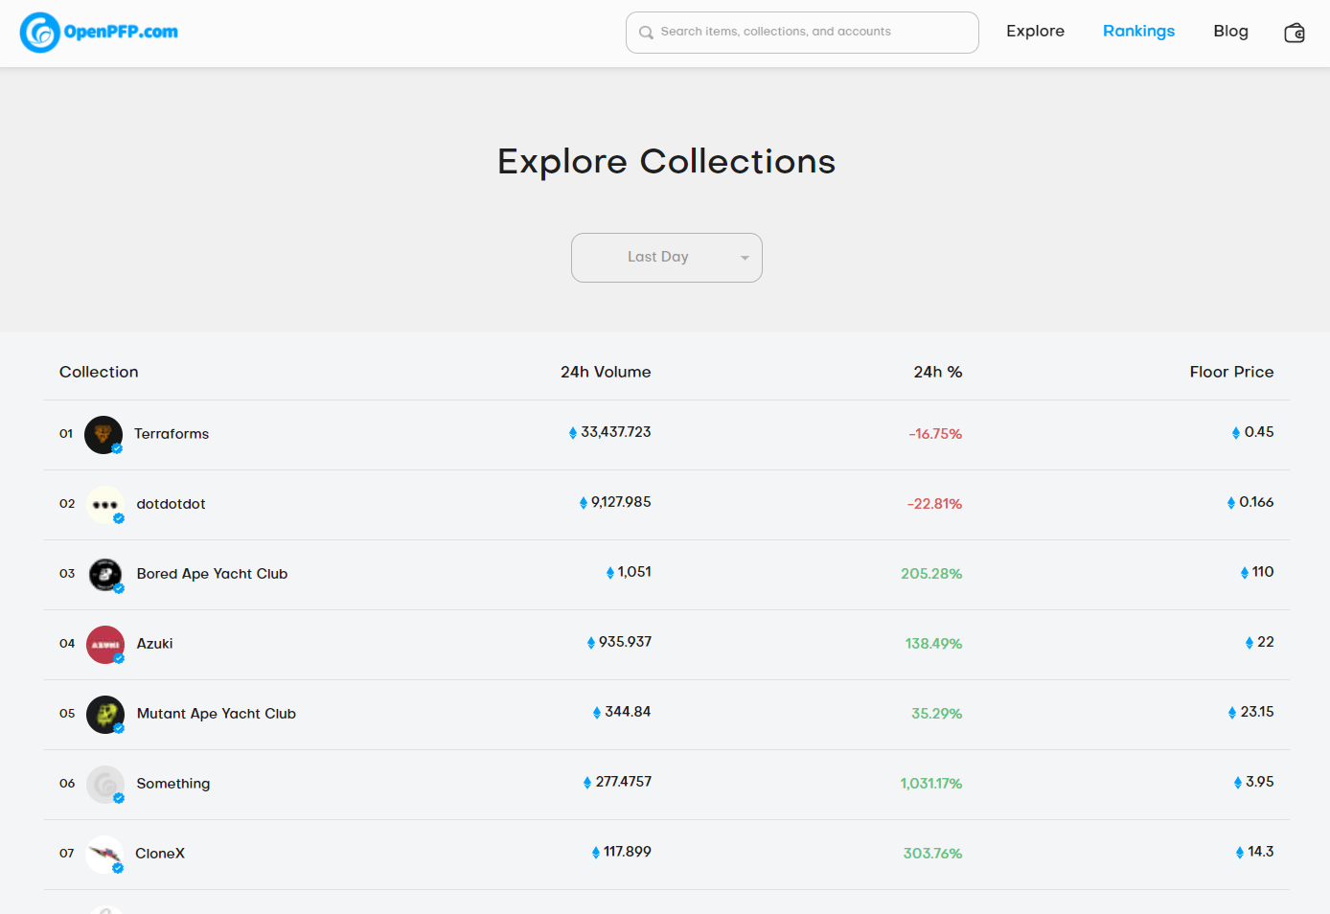Open the Last Day time range dropdown
Image resolution: width=1330 pixels, height=914 pixels.
pyautogui.click(x=667, y=258)
